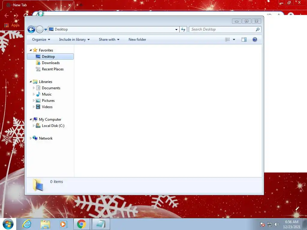Open the Windows Start menu
The width and height of the screenshot is (307, 230).
pyautogui.click(x=8, y=224)
